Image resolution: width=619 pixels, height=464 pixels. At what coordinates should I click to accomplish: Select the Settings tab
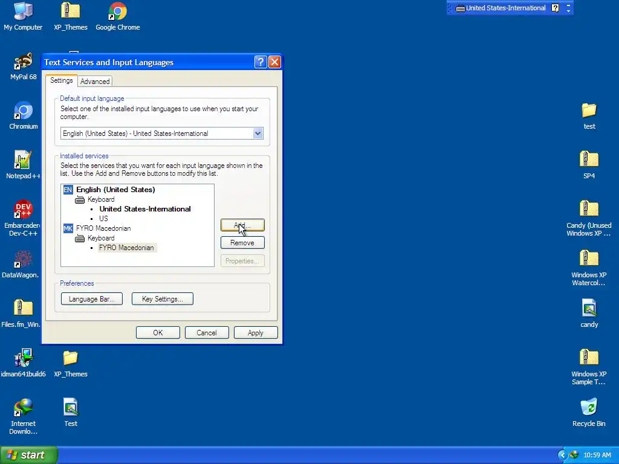tap(61, 80)
